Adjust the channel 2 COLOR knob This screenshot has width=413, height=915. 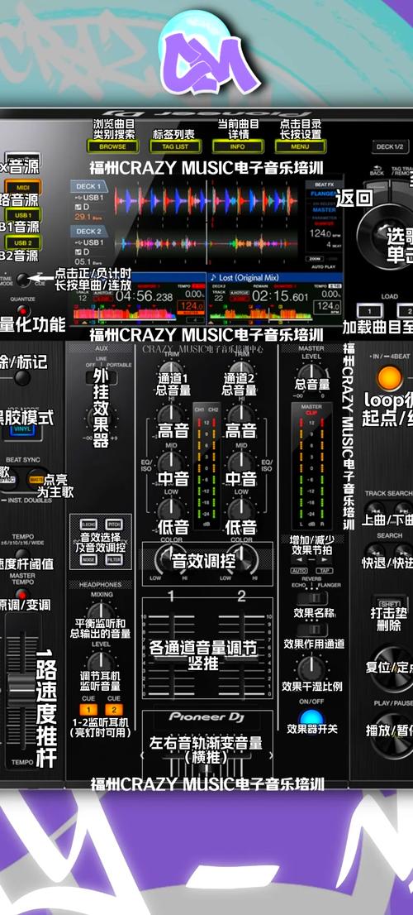[x=240, y=560]
